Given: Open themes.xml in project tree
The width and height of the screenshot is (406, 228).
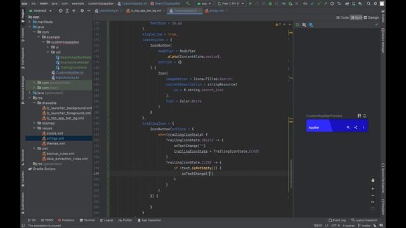Looking at the screenshot, I should (x=56, y=144).
